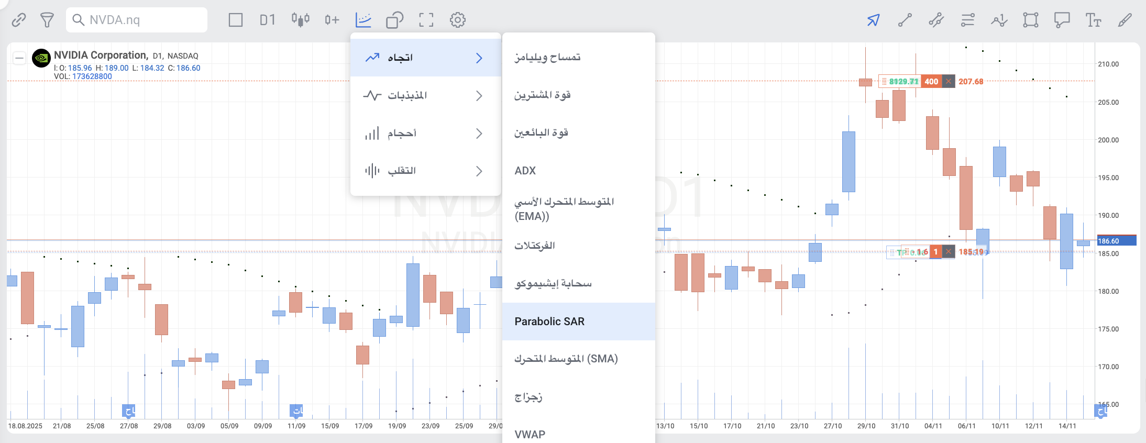Add the ADX indicator
This screenshot has width=1146, height=443.
579,170
